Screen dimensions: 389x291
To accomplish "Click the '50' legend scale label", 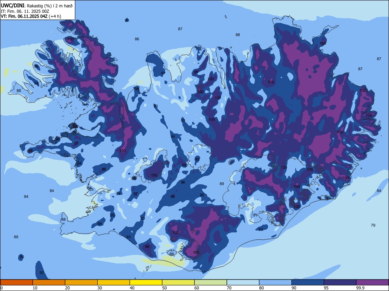I will (164, 288).
